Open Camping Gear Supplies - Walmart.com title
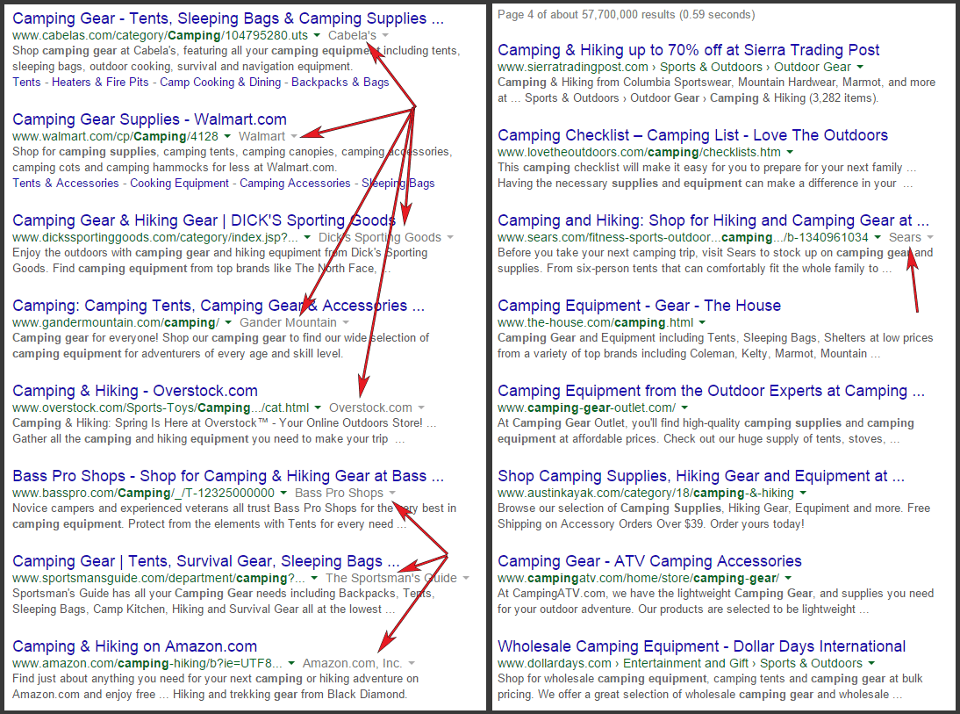The width and height of the screenshot is (960, 714). pyautogui.click(x=149, y=119)
